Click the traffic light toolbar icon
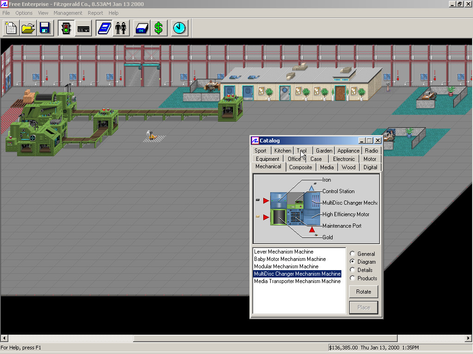 pos(66,29)
